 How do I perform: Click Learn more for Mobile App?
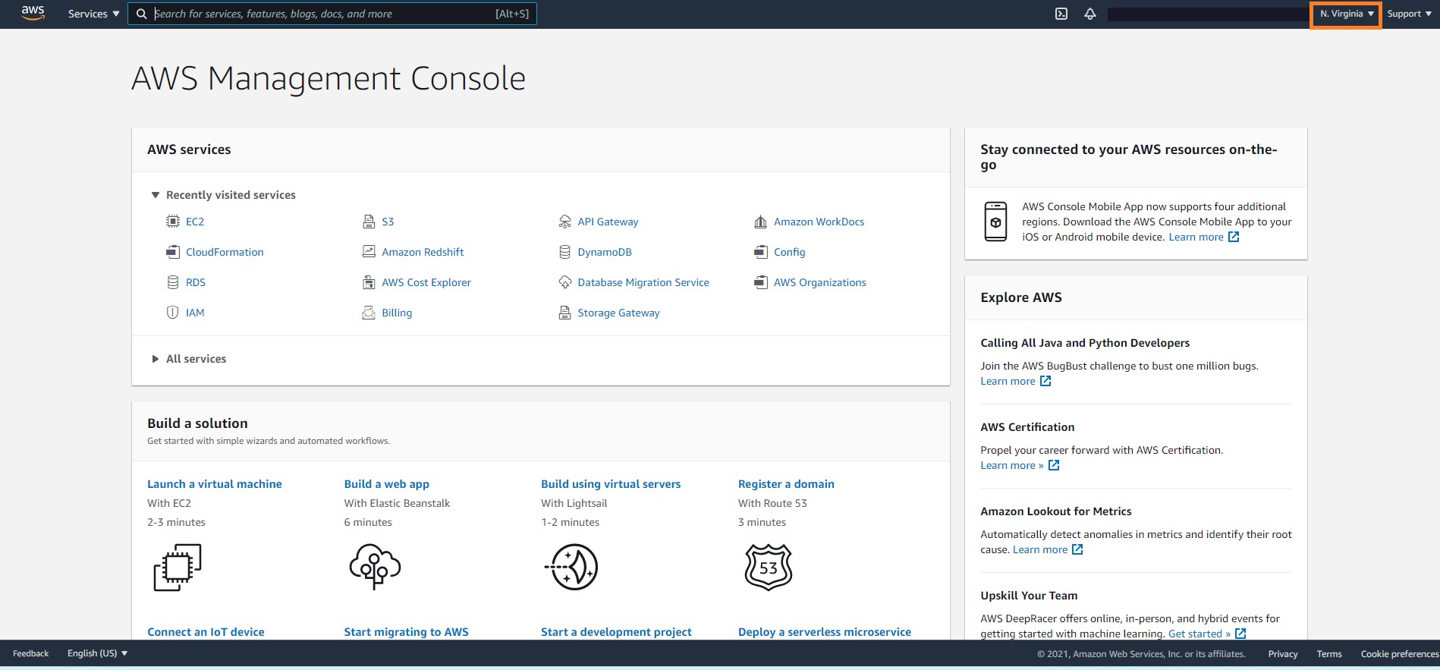(1203, 237)
